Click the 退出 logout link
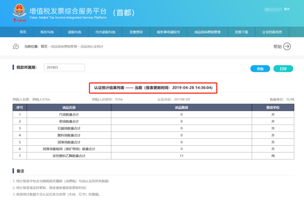The height and width of the screenshot is (205, 304). (287, 9)
